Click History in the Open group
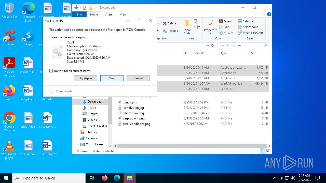326x183 pixels. (226, 33)
